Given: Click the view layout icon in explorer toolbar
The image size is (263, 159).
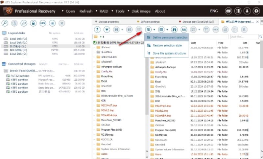Looking at the screenshot, I should [161, 30].
